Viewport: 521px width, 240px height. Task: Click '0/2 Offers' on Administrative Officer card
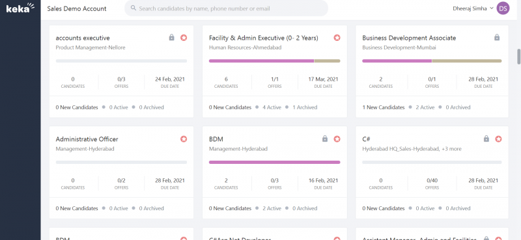pyautogui.click(x=121, y=183)
